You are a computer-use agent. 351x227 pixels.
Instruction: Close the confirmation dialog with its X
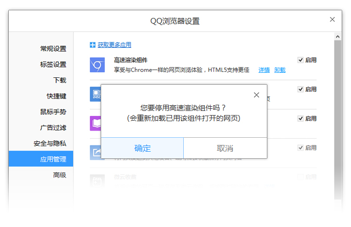tap(257, 95)
